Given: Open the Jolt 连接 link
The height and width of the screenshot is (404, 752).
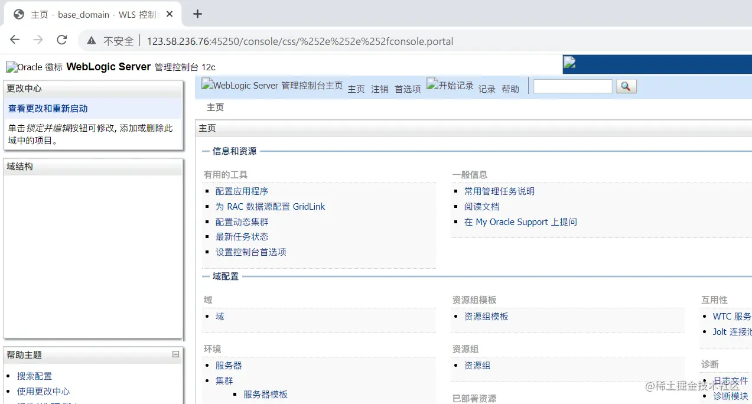Looking at the screenshot, I should (x=732, y=332).
